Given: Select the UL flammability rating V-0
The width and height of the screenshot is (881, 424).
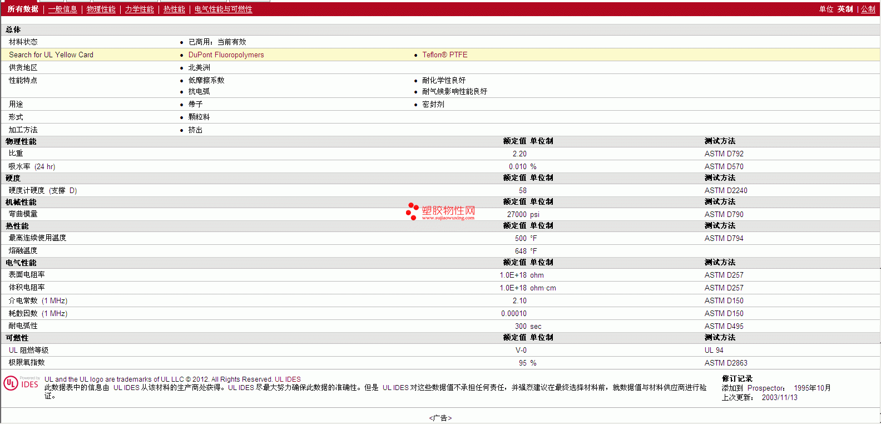Looking at the screenshot, I should (x=521, y=351).
